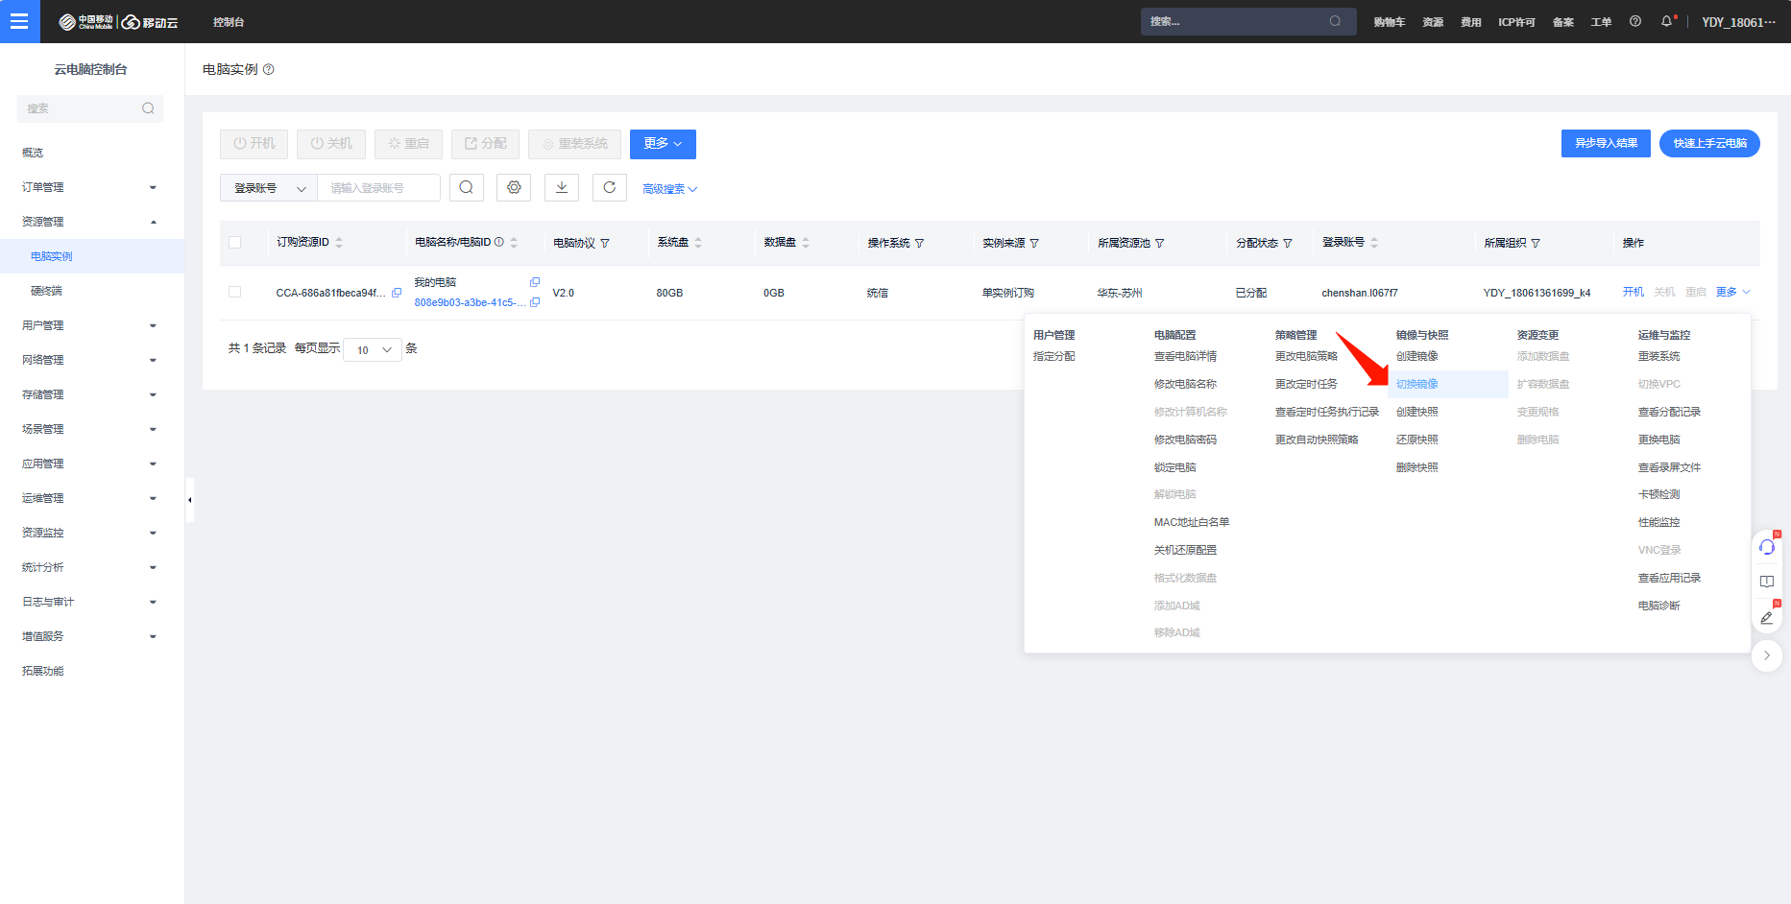The height and width of the screenshot is (904, 1791).
Task: Click the search query button in filter row
Action: pos(466,187)
